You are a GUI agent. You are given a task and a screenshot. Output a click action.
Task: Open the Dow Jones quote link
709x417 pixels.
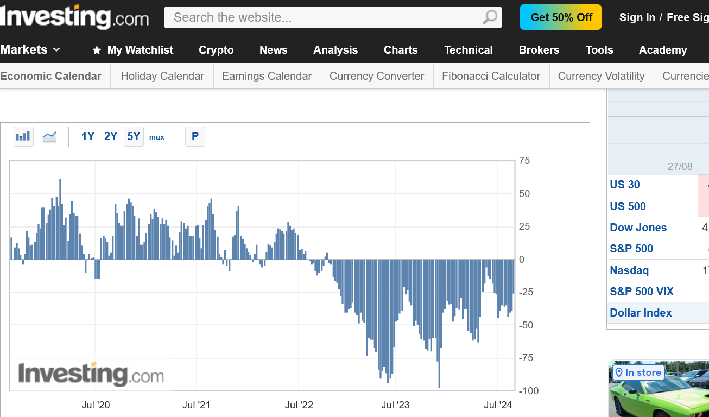pyautogui.click(x=638, y=228)
